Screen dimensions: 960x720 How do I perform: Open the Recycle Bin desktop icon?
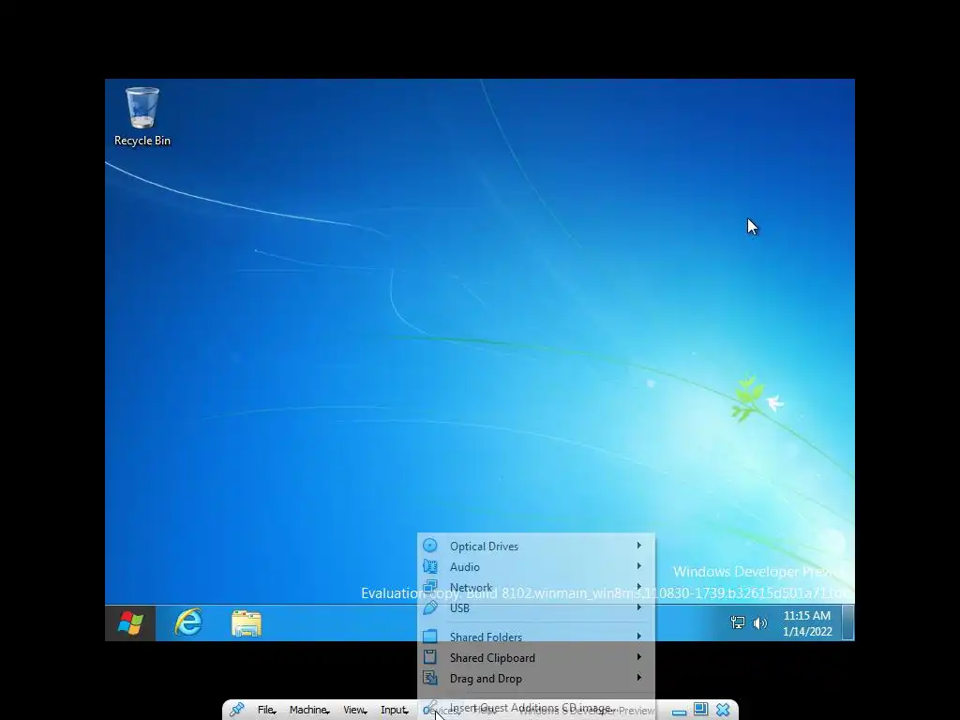point(142,116)
